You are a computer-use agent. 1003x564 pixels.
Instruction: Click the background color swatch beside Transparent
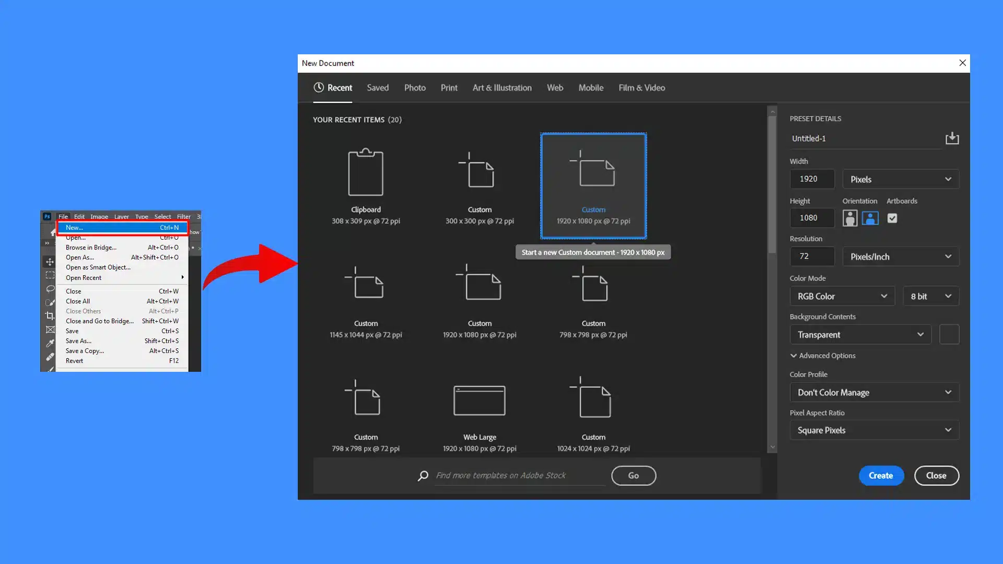pos(949,335)
